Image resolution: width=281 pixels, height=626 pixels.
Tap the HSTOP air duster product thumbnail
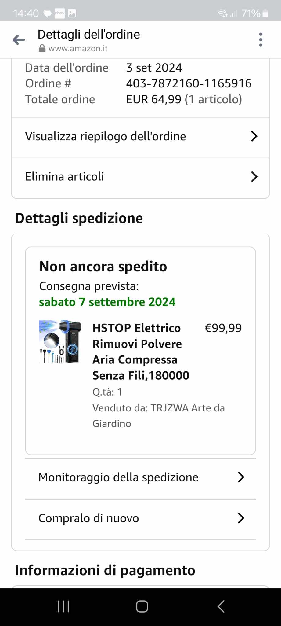(60, 342)
